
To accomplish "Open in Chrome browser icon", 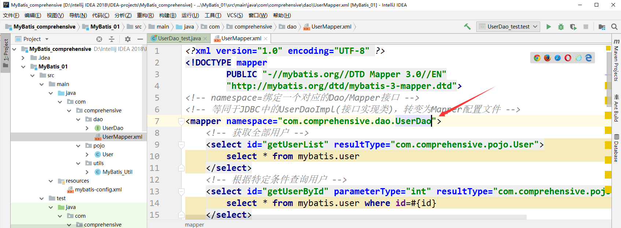I will click(537, 58).
